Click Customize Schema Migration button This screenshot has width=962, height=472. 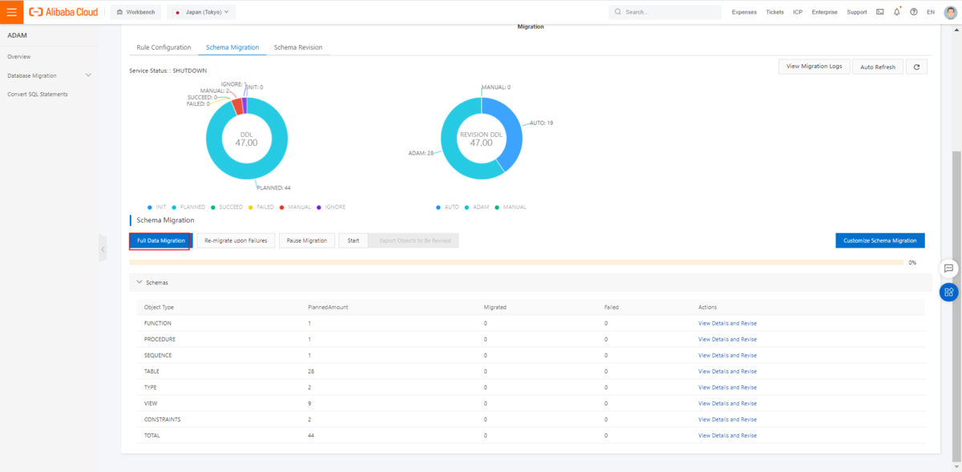coord(880,240)
